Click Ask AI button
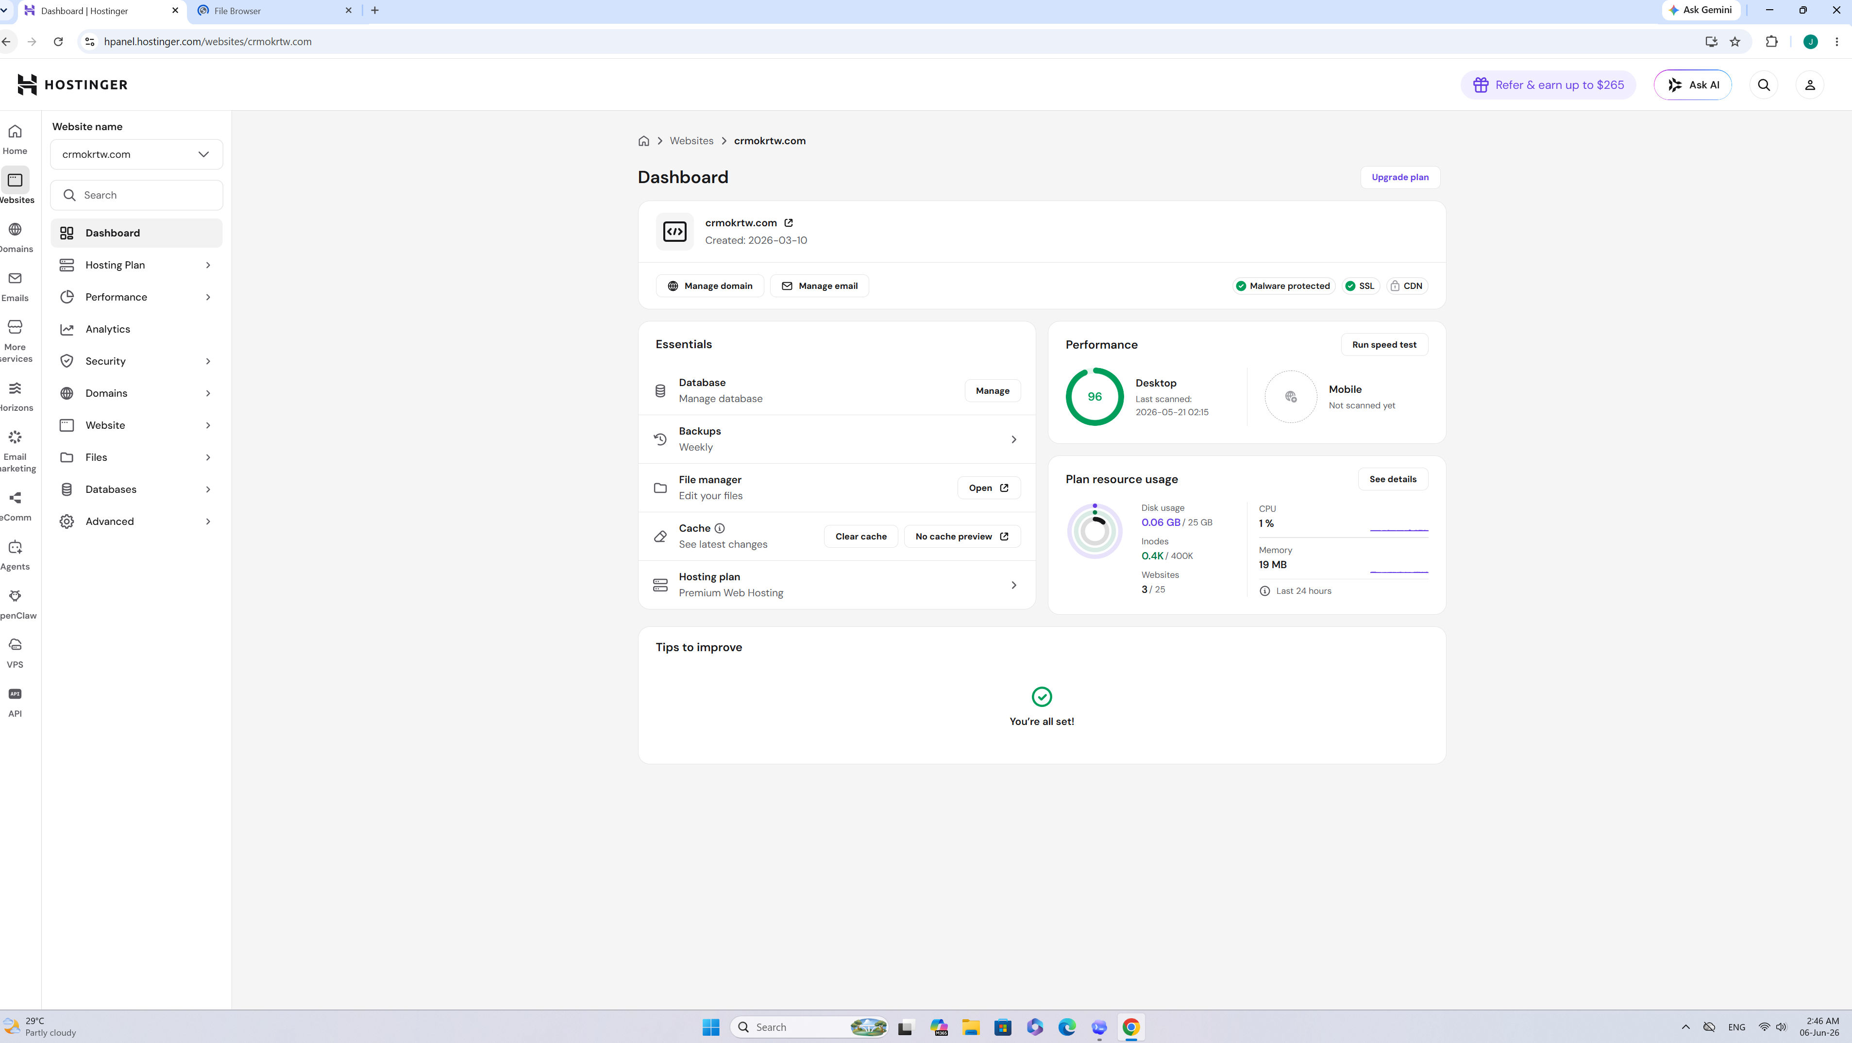Image resolution: width=1852 pixels, height=1043 pixels. point(1692,85)
